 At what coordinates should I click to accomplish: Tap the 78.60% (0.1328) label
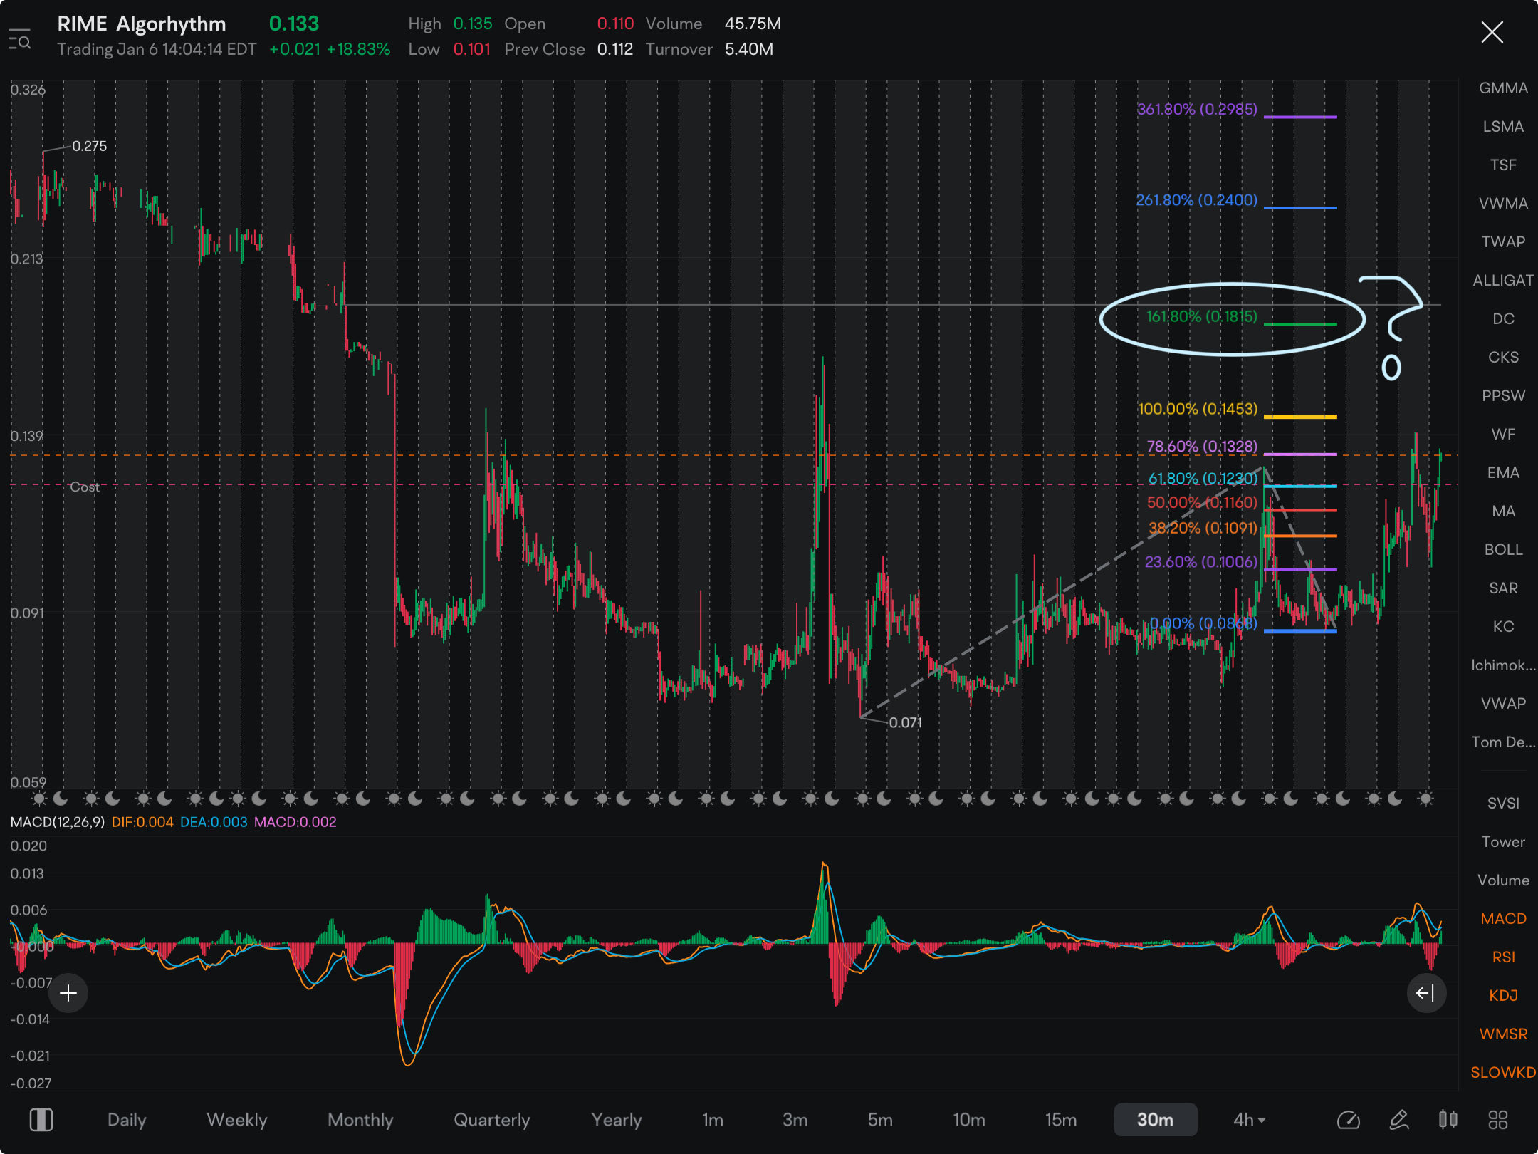1202,446
